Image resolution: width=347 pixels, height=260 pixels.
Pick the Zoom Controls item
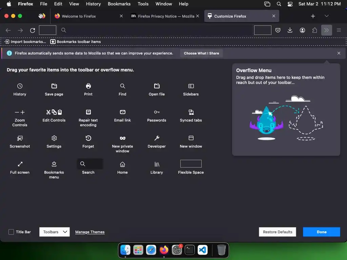tap(20, 118)
